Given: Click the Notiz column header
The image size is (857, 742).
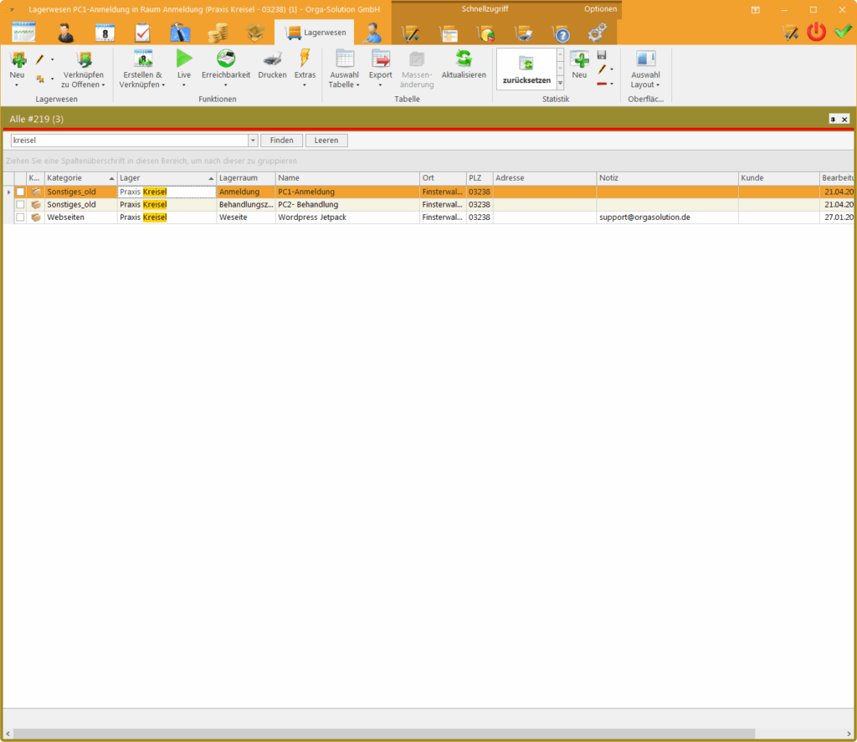Looking at the screenshot, I should pyautogui.click(x=667, y=178).
